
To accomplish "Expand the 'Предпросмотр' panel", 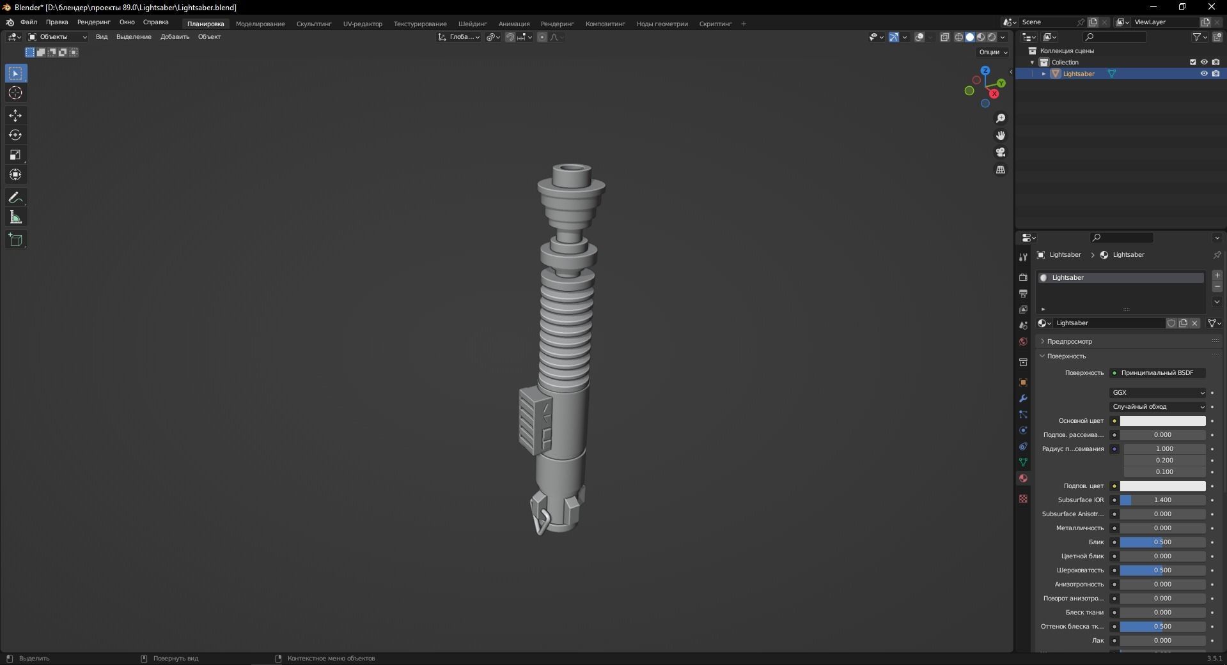I will click(x=1069, y=342).
